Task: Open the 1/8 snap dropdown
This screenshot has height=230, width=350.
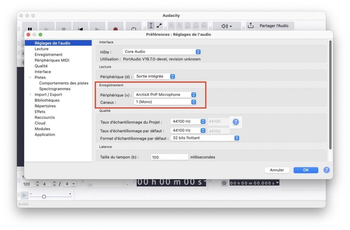Action: click(108, 185)
